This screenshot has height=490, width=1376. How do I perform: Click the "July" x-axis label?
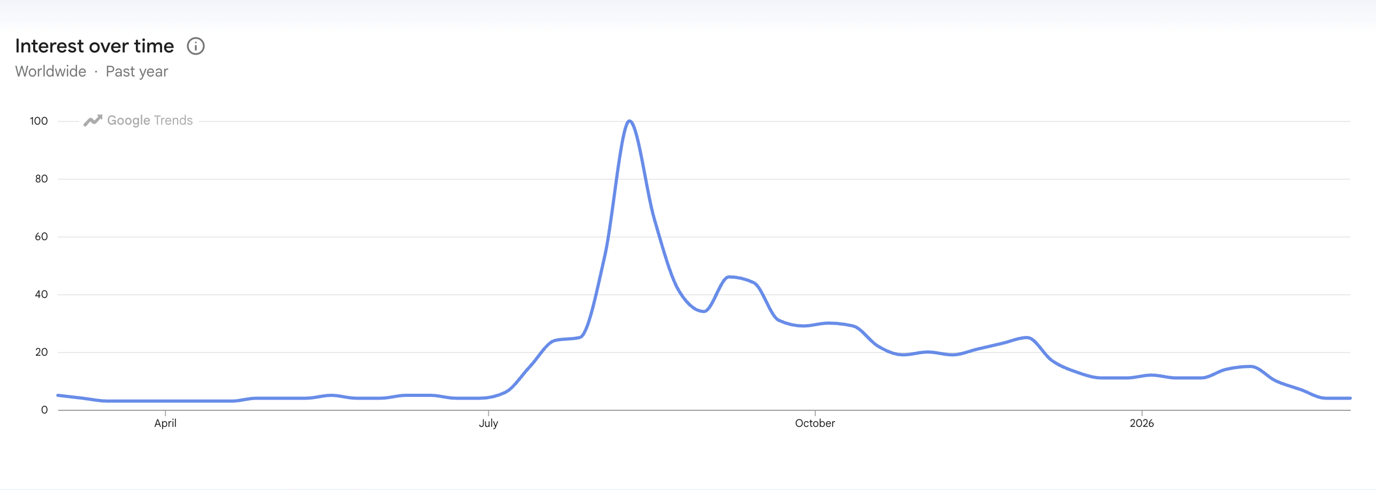pyautogui.click(x=488, y=424)
